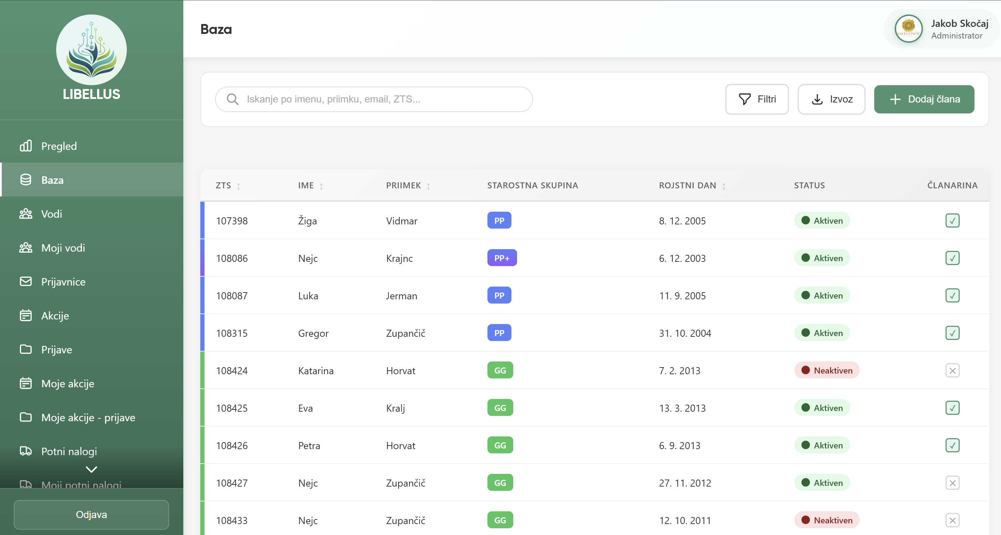The height and width of the screenshot is (535, 1001).
Task: Click the search magnifier icon
Action: (x=232, y=99)
